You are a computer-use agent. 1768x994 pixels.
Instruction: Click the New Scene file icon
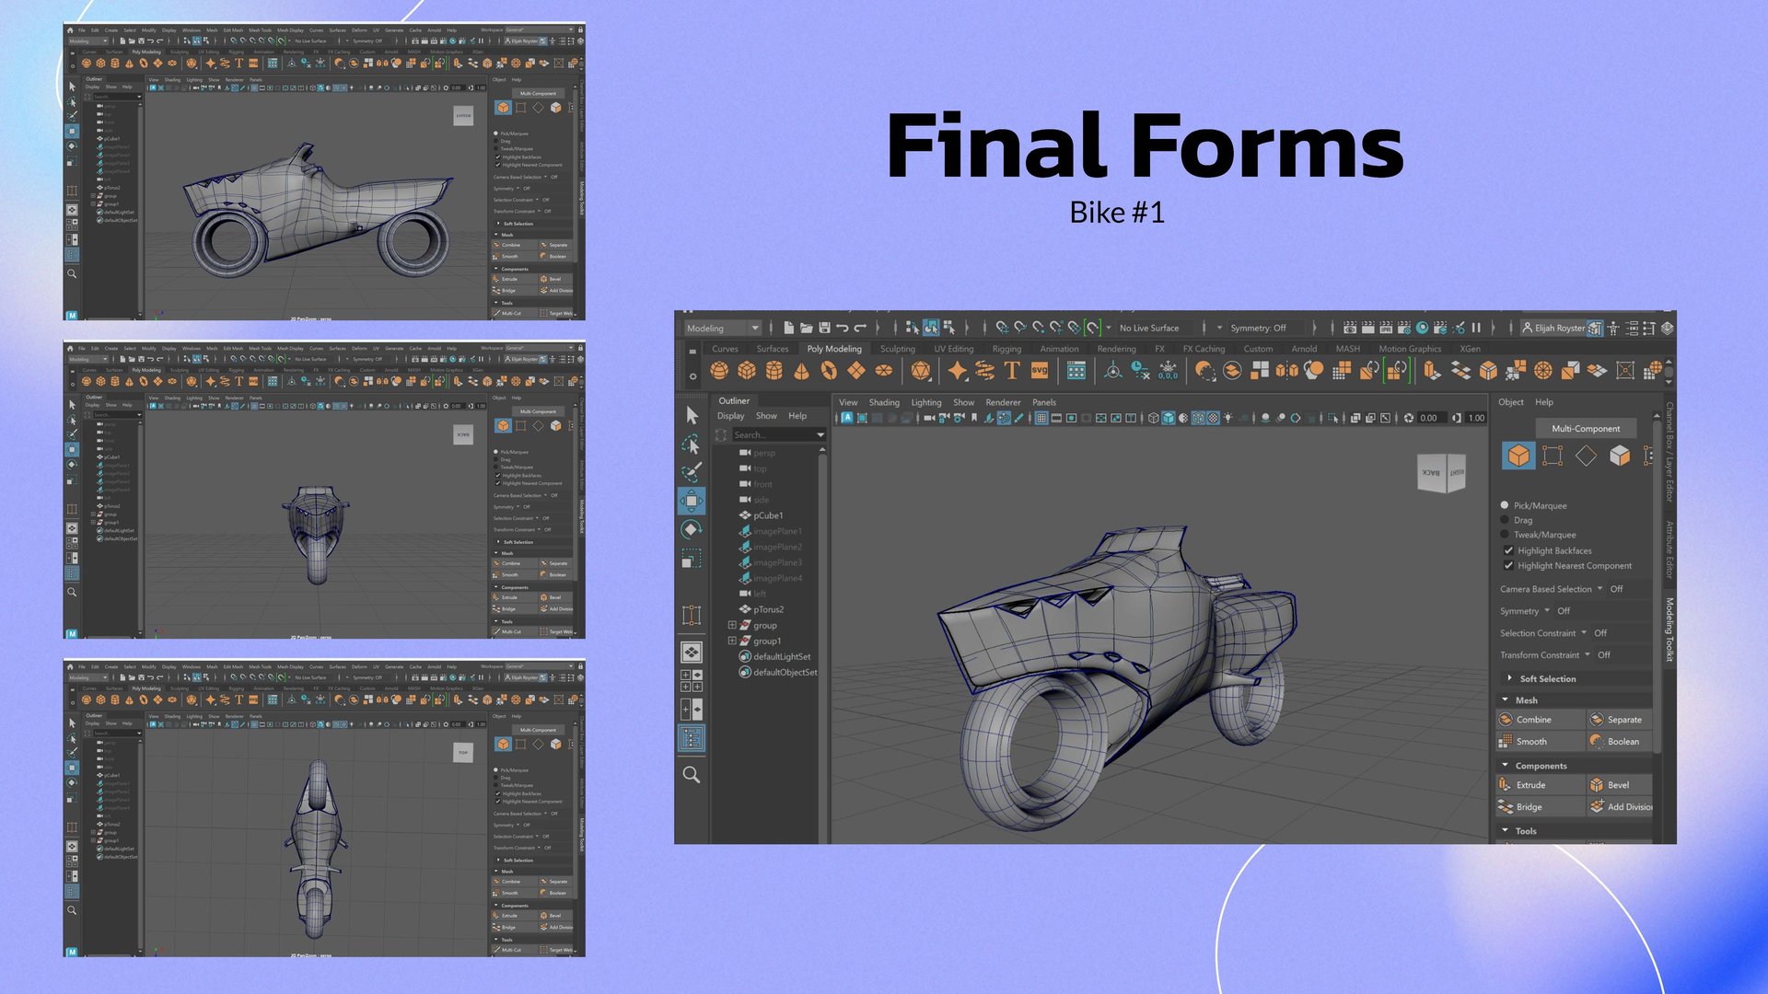pos(789,328)
